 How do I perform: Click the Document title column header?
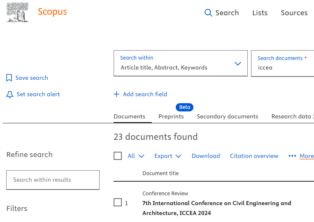click(160, 173)
